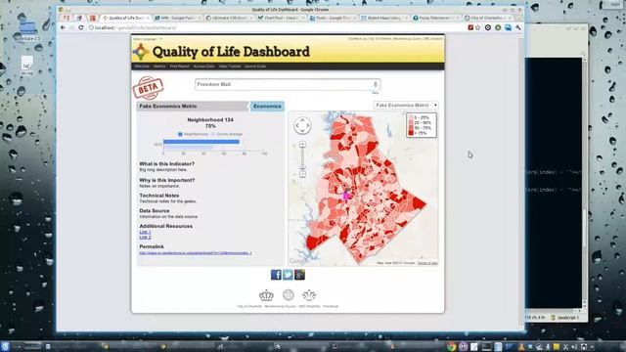Open the Gmail pinned tab

pyautogui.click(x=67, y=18)
